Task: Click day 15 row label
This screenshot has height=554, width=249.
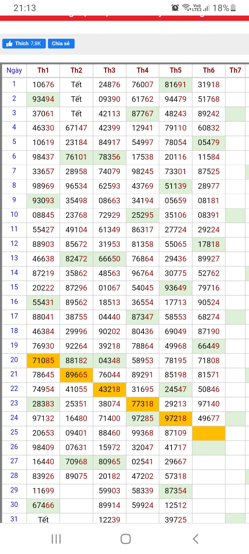Action: click(14, 287)
